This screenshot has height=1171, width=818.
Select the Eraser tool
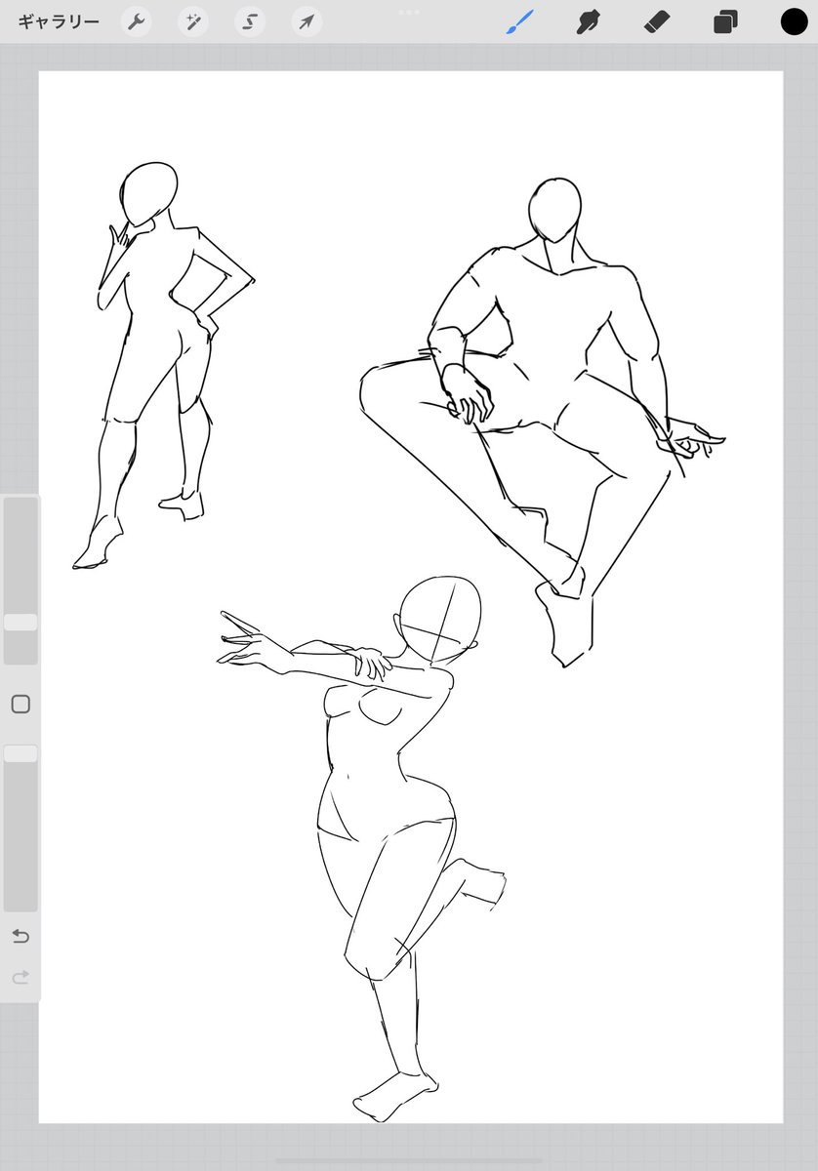[657, 21]
